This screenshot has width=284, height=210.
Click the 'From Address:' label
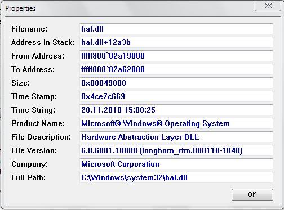click(38, 56)
